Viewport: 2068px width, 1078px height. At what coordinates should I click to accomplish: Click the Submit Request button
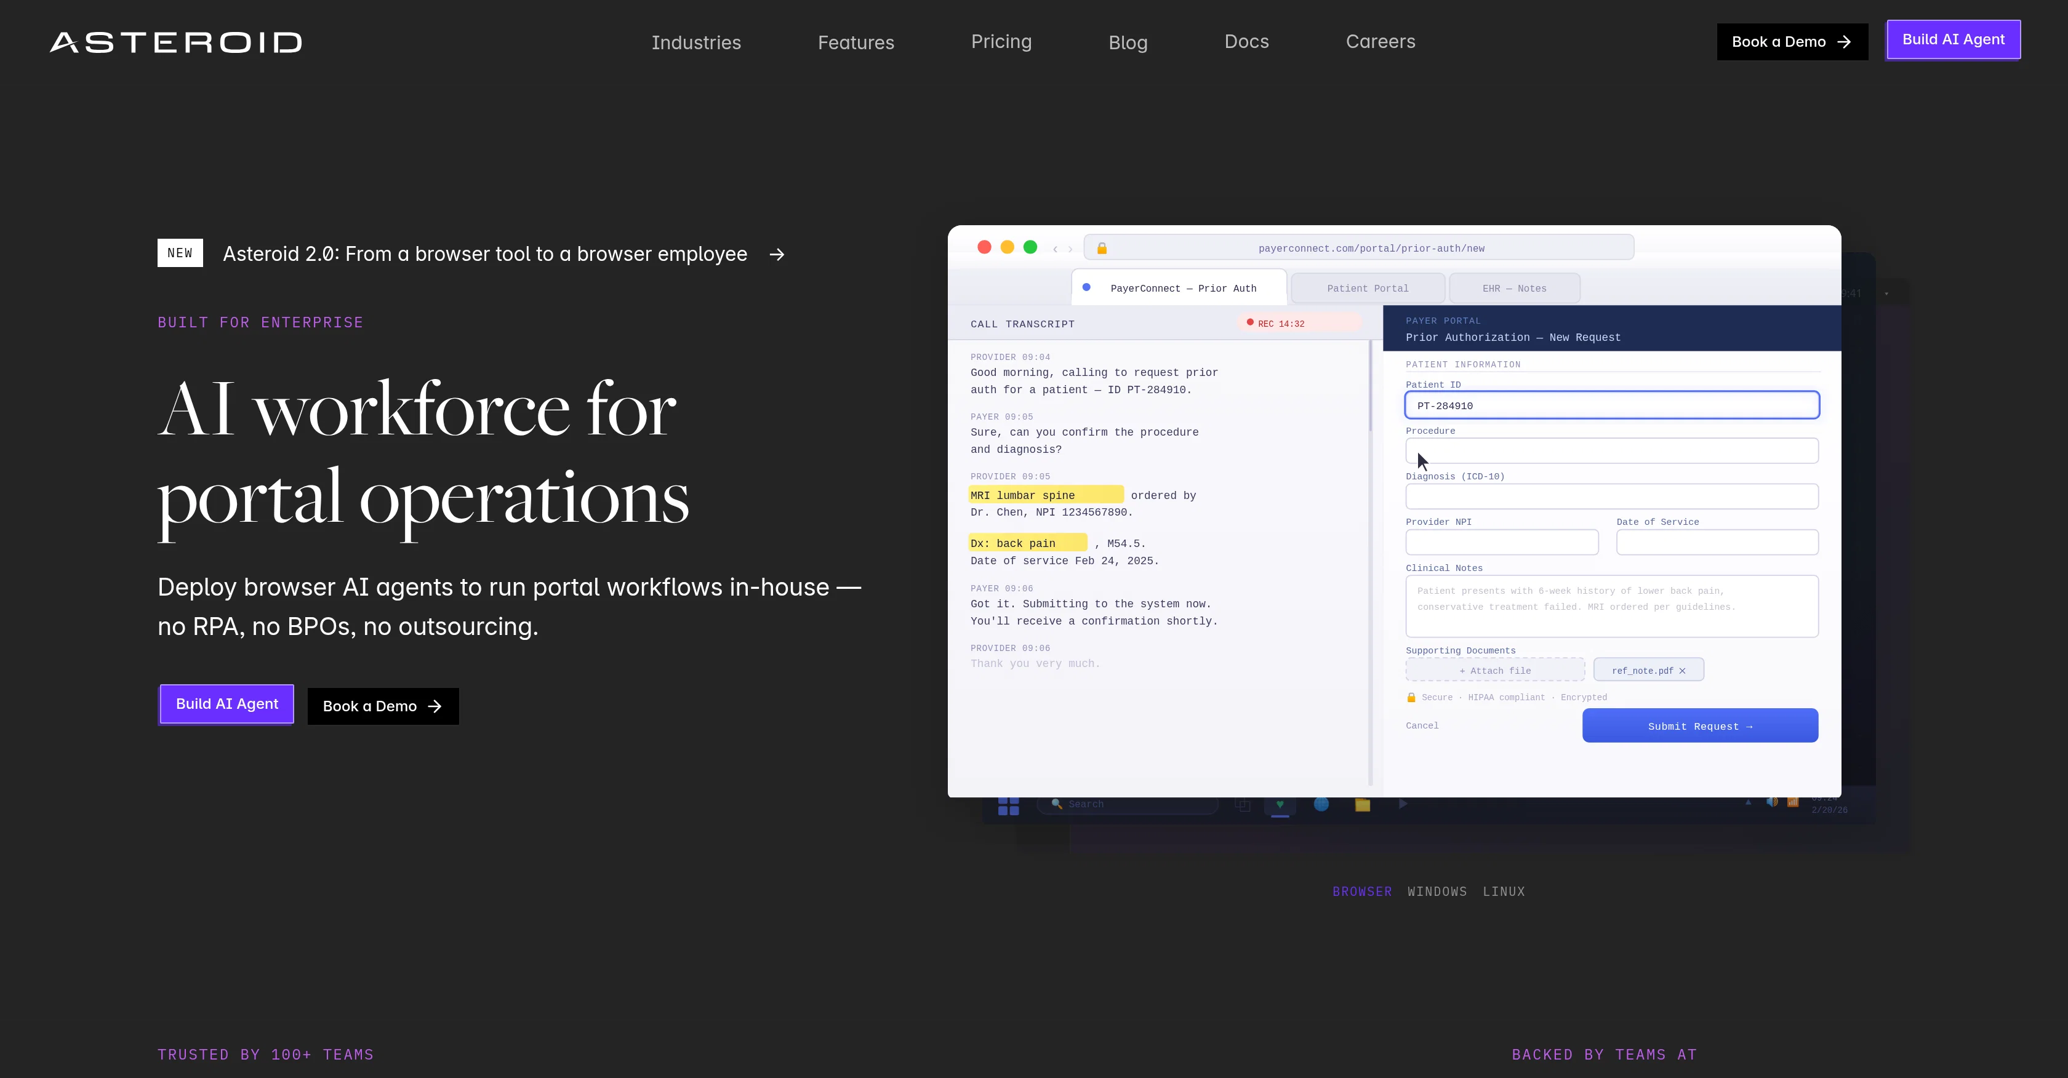click(x=1701, y=725)
